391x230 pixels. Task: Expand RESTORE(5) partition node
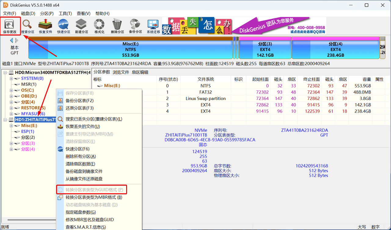tap(11, 108)
